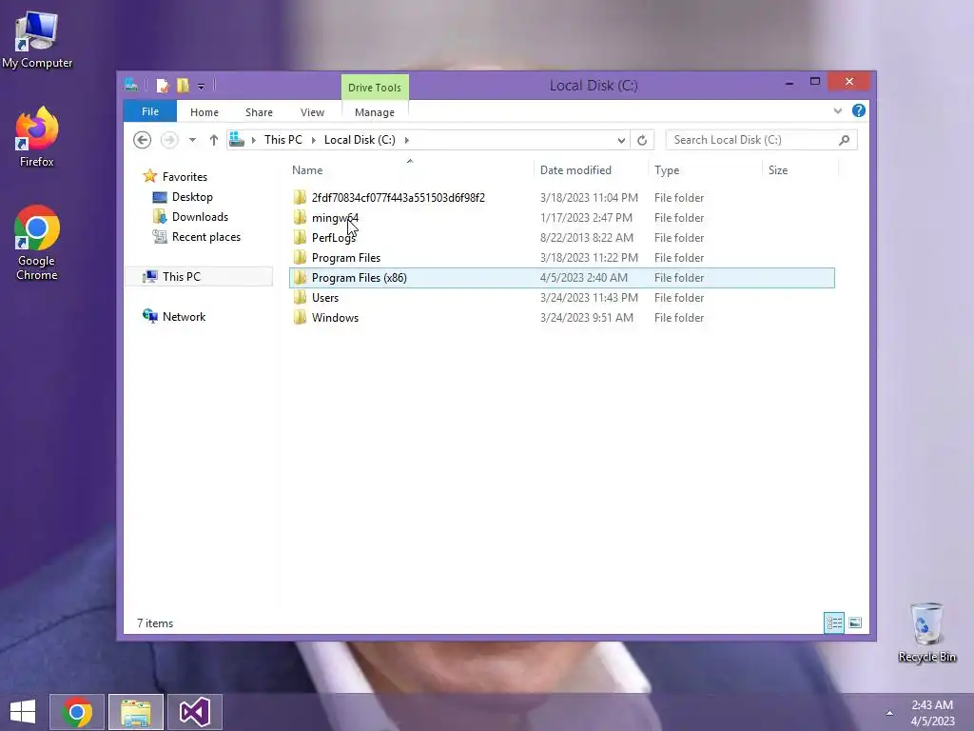Expand chevron after Local Disk (C:) breadcrumb
974x731 pixels.
coord(407,141)
